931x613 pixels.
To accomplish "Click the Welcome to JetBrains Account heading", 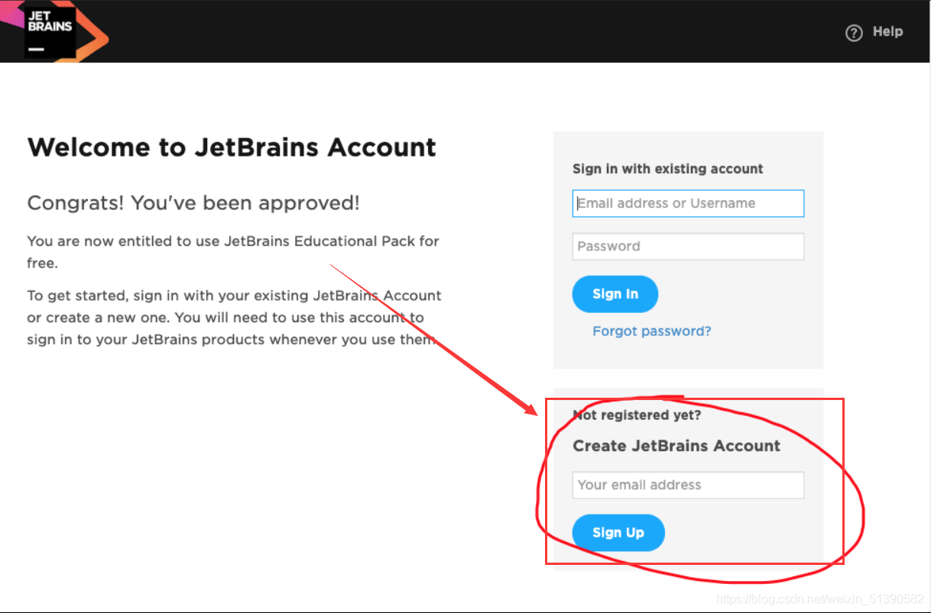I will (232, 147).
